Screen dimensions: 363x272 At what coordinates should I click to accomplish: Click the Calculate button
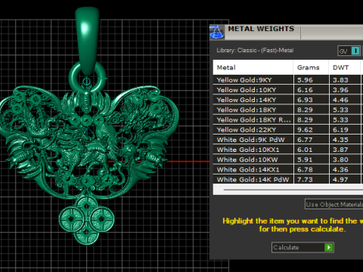pos(302,247)
